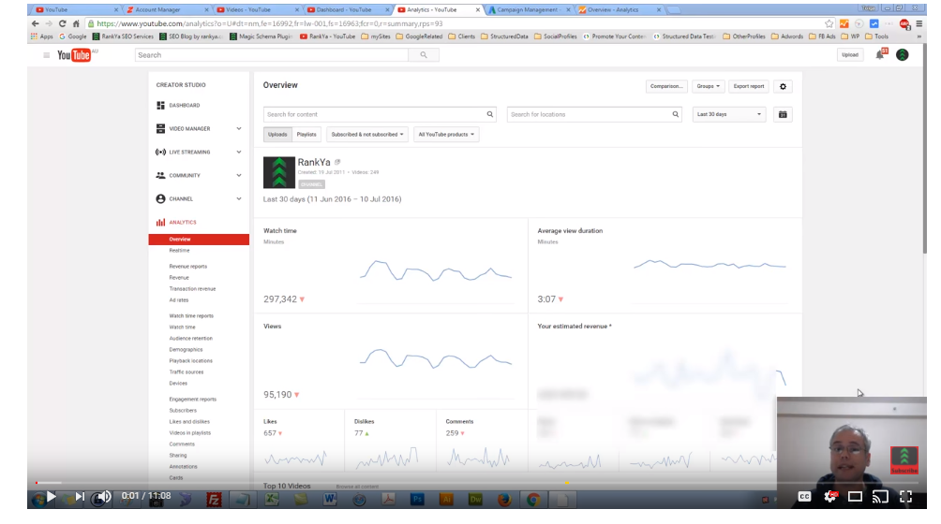Open the Google bookmark
The height and width of the screenshot is (524, 941).
click(x=72, y=36)
